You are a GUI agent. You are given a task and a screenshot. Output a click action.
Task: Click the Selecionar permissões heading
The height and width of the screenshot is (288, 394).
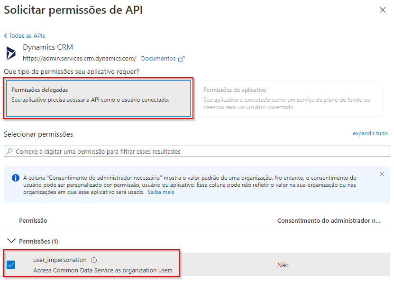click(38, 134)
